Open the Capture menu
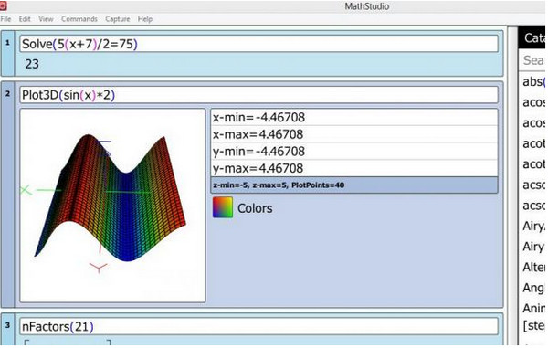This screenshot has width=548, height=348. pos(118,19)
